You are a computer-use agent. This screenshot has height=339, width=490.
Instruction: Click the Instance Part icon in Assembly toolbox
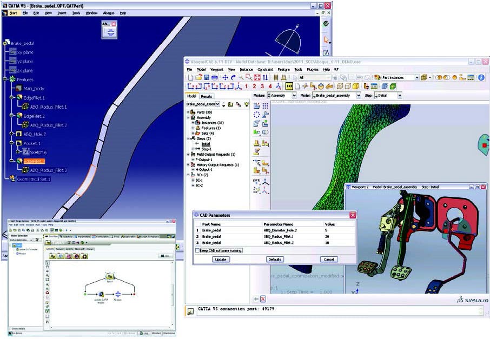(256, 106)
